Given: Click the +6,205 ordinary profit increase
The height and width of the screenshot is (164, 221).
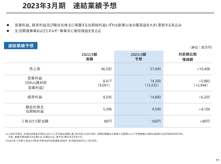Looking at the screenshot, I should click(204, 97).
